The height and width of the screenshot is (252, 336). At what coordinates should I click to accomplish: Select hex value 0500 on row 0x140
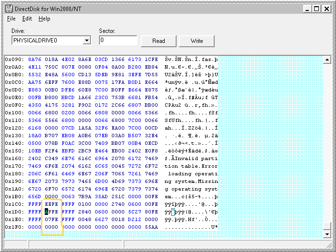click(x=35, y=143)
